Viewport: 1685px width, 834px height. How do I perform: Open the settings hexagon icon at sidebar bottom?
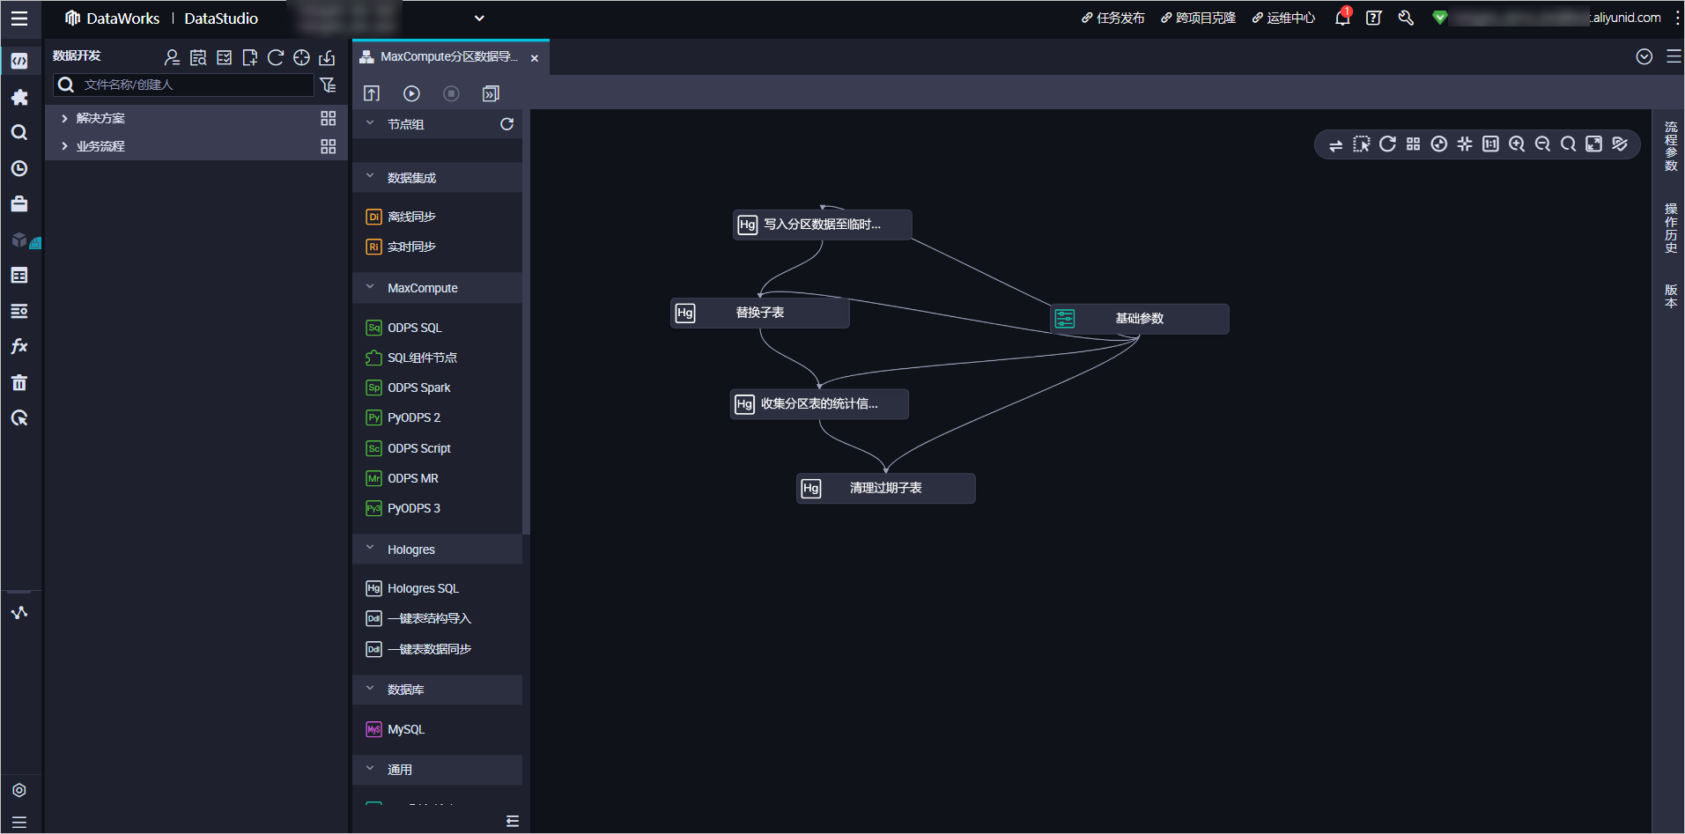(19, 790)
